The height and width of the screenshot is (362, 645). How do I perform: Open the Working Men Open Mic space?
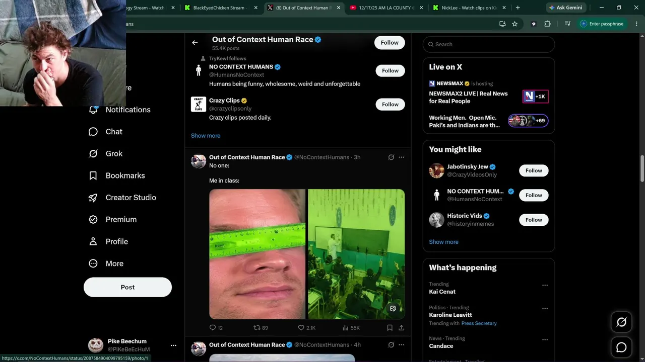click(488, 121)
